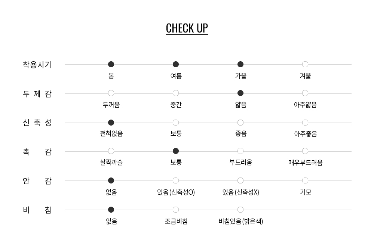Click the 전혀없음 dot for 신축성

pos(111,123)
